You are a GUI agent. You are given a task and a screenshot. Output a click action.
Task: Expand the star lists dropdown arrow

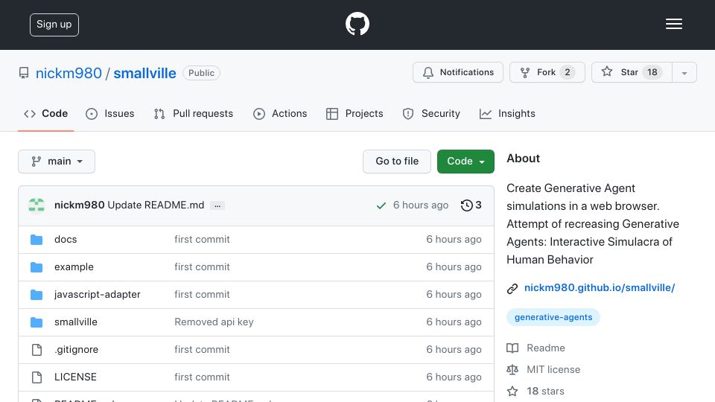coord(684,73)
